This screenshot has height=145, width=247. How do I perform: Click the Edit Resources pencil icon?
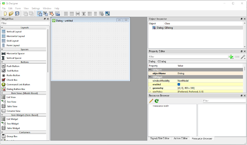[151, 101]
